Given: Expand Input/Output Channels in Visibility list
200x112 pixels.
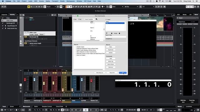Looking at the screenshot, I should (x=6, y=26).
